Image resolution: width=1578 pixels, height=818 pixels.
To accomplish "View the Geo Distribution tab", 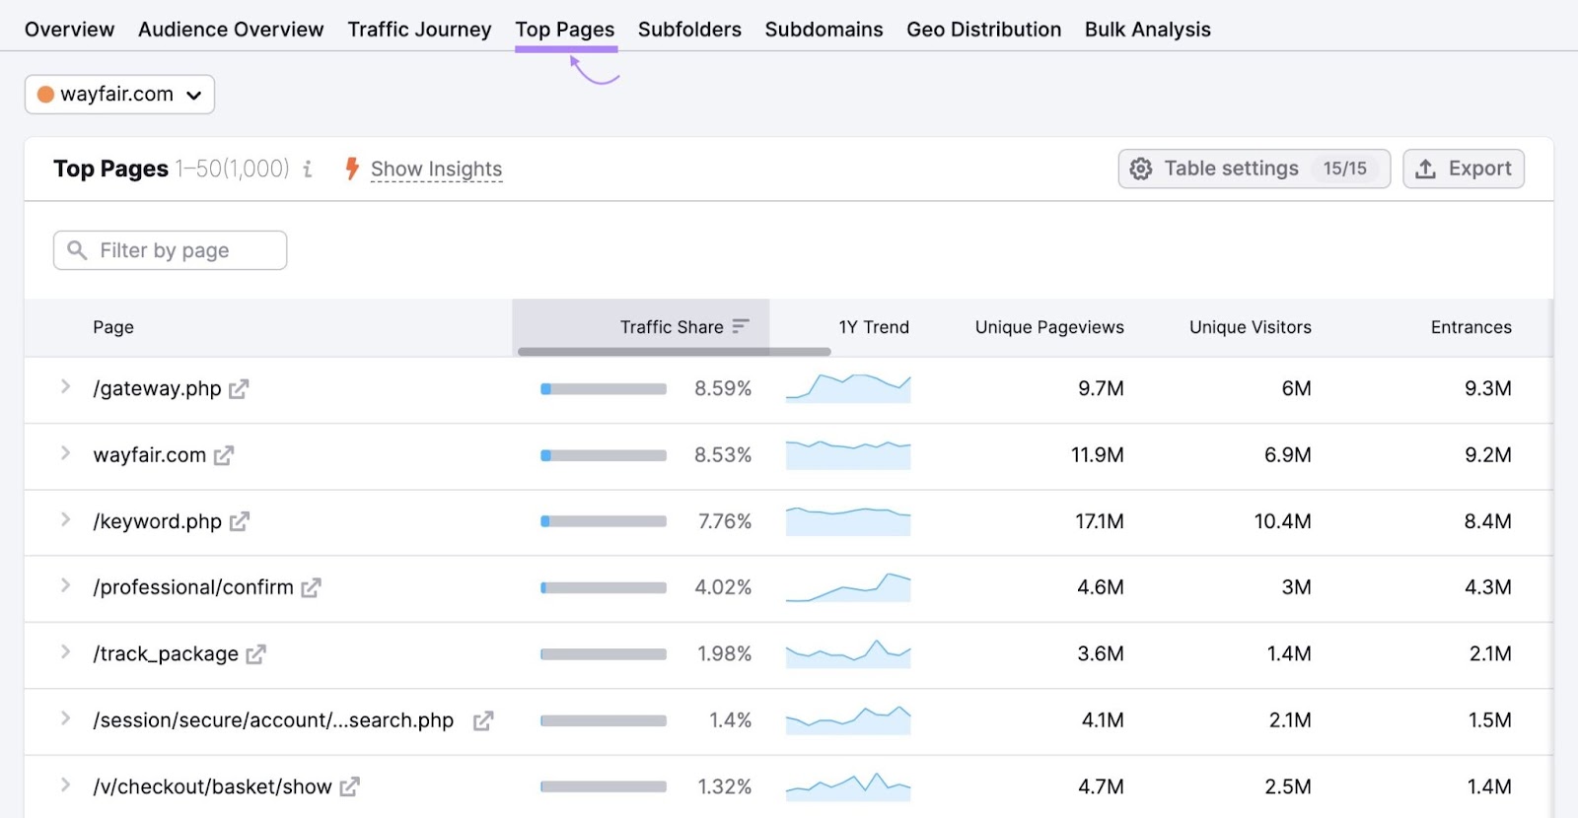I will click(984, 30).
